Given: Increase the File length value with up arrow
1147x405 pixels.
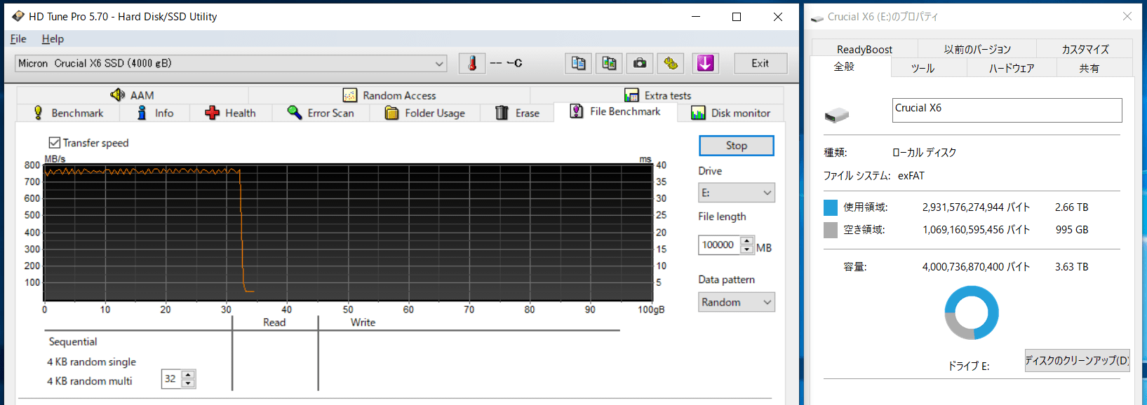Looking at the screenshot, I should (x=746, y=241).
